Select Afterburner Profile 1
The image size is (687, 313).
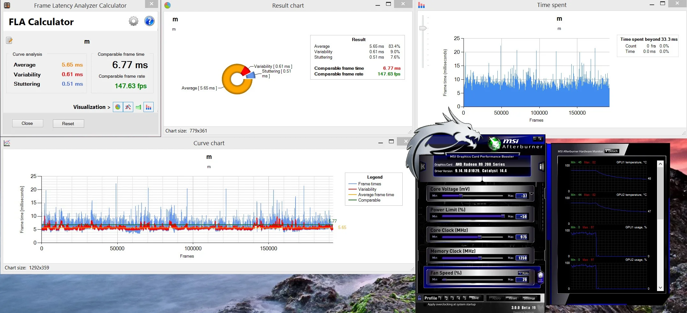pyautogui.click(x=440, y=298)
